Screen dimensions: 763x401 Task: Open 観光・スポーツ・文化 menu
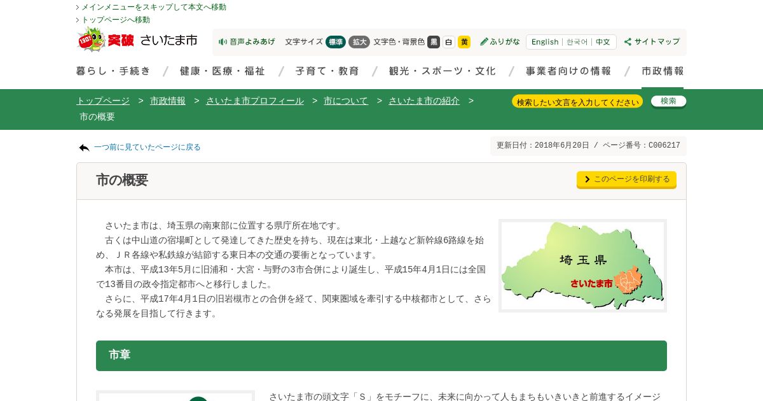click(443, 71)
